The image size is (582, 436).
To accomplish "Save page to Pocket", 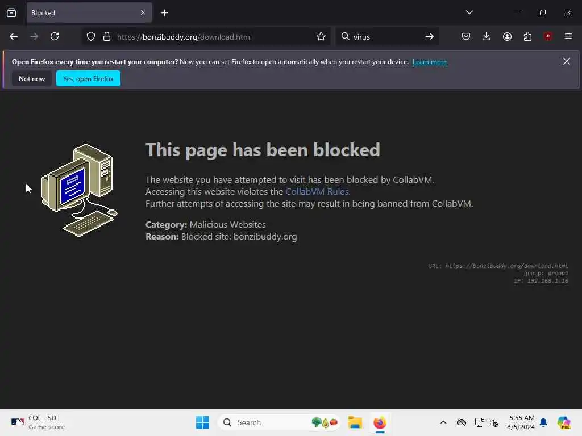I will click(x=466, y=36).
